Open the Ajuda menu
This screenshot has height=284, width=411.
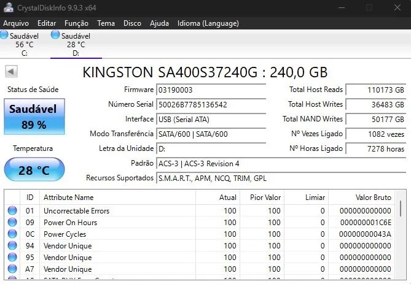[x=159, y=23]
